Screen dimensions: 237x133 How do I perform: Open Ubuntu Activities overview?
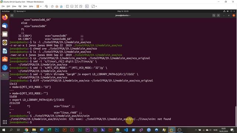click(6, 11)
